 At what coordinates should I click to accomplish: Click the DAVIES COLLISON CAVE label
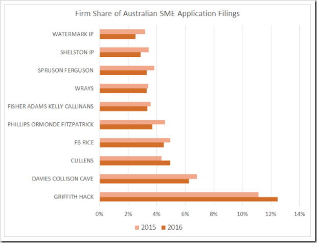pyautogui.click(x=63, y=179)
